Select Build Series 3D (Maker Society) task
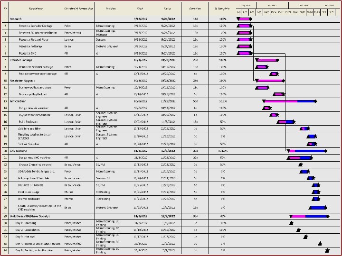 (x=29, y=216)
